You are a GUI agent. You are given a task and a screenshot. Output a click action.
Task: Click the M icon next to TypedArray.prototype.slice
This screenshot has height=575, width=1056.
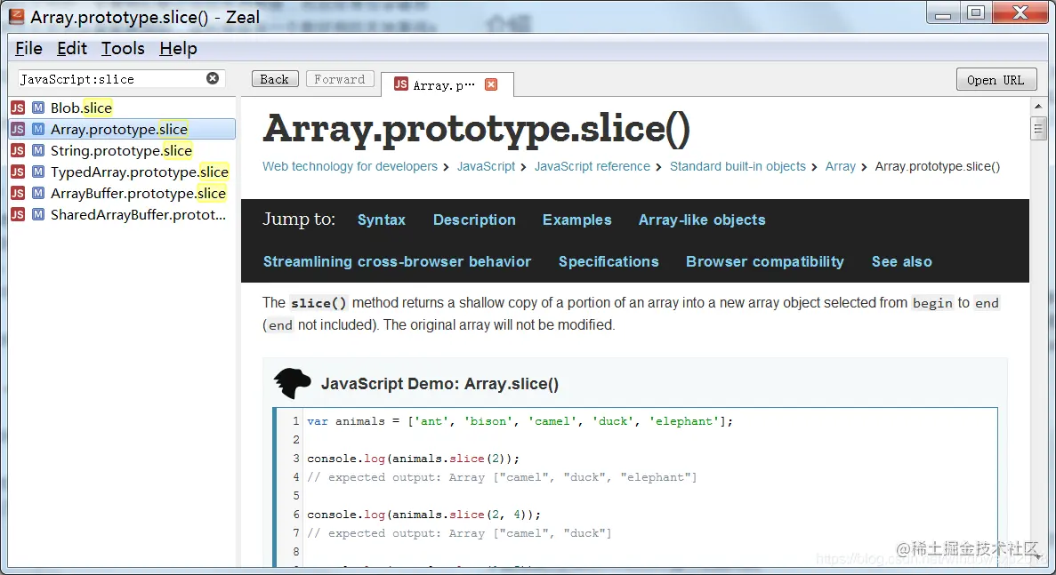(38, 172)
